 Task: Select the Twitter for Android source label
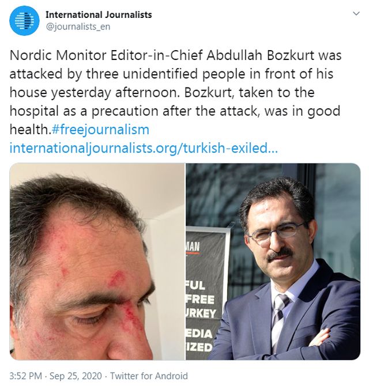tap(149, 376)
